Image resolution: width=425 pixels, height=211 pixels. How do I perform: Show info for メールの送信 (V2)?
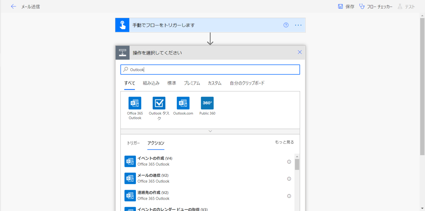click(289, 179)
